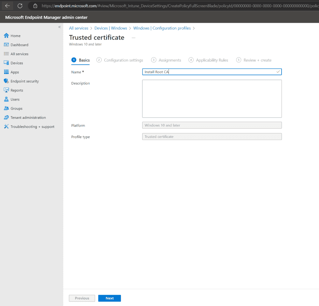The height and width of the screenshot is (306, 319).
Task: Click Next to proceed to Configuration settings
Action: click(x=109, y=298)
